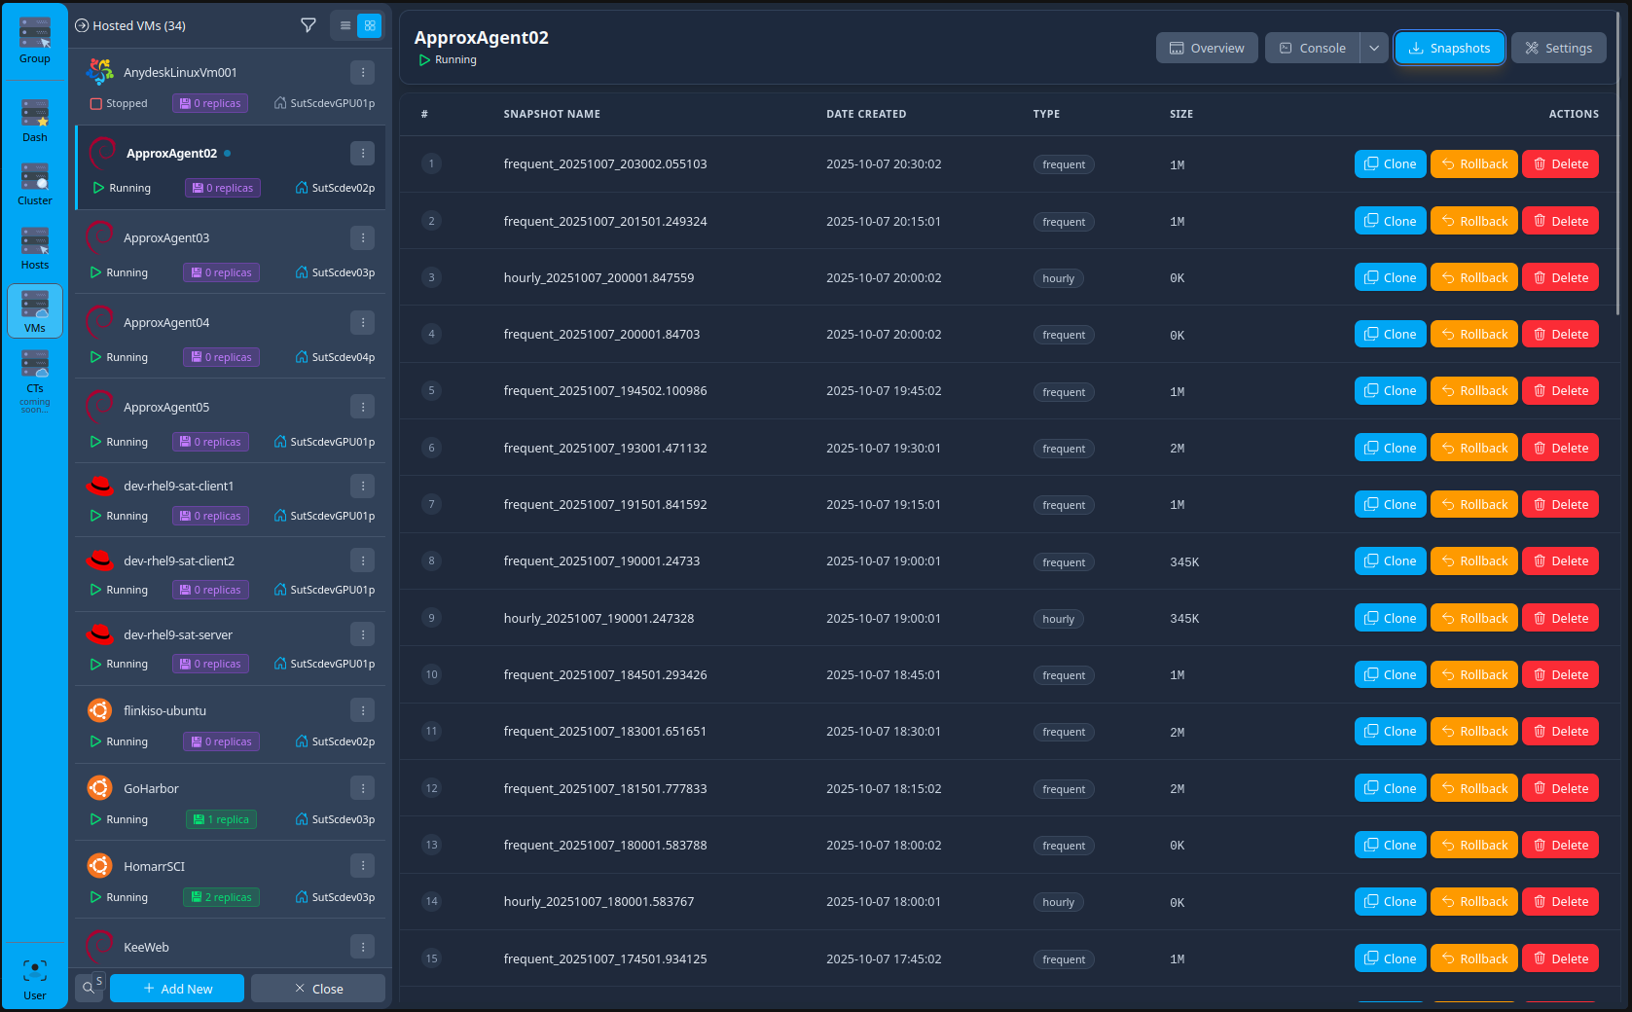This screenshot has width=1632, height=1012.
Task: Open the filter icon in Hosted VMs panel
Action: tap(308, 25)
